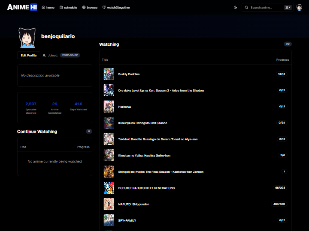
Task: Click the Watching count badge 22
Action: (x=288, y=44)
